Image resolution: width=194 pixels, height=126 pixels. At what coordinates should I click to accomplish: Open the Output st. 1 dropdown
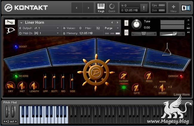coord(39,28)
